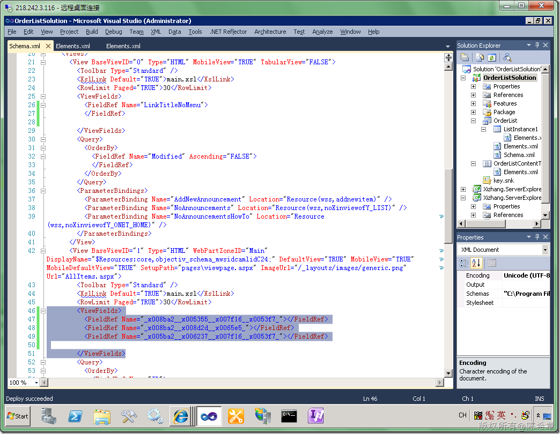Collapse the OrderList node
The width and height of the screenshot is (560, 434).
(x=473, y=121)
